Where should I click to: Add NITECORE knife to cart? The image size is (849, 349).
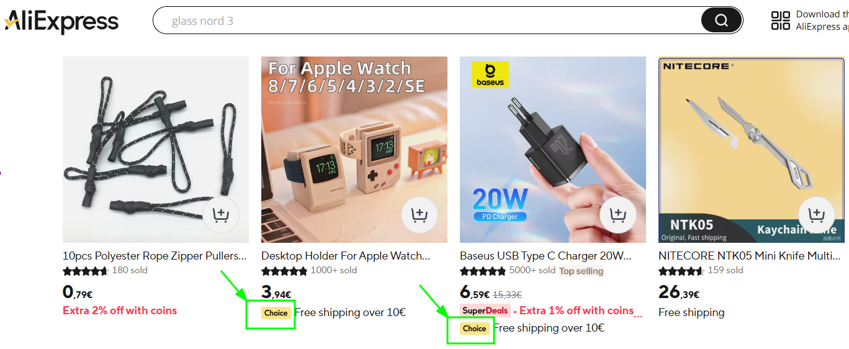tap(817, 215)
